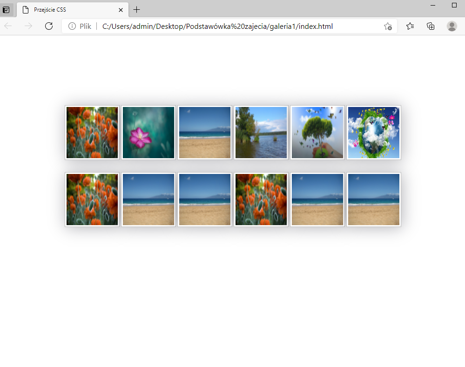Maximize the browser window
Screen dimensions: 465x367
click(x=454, y=5)
